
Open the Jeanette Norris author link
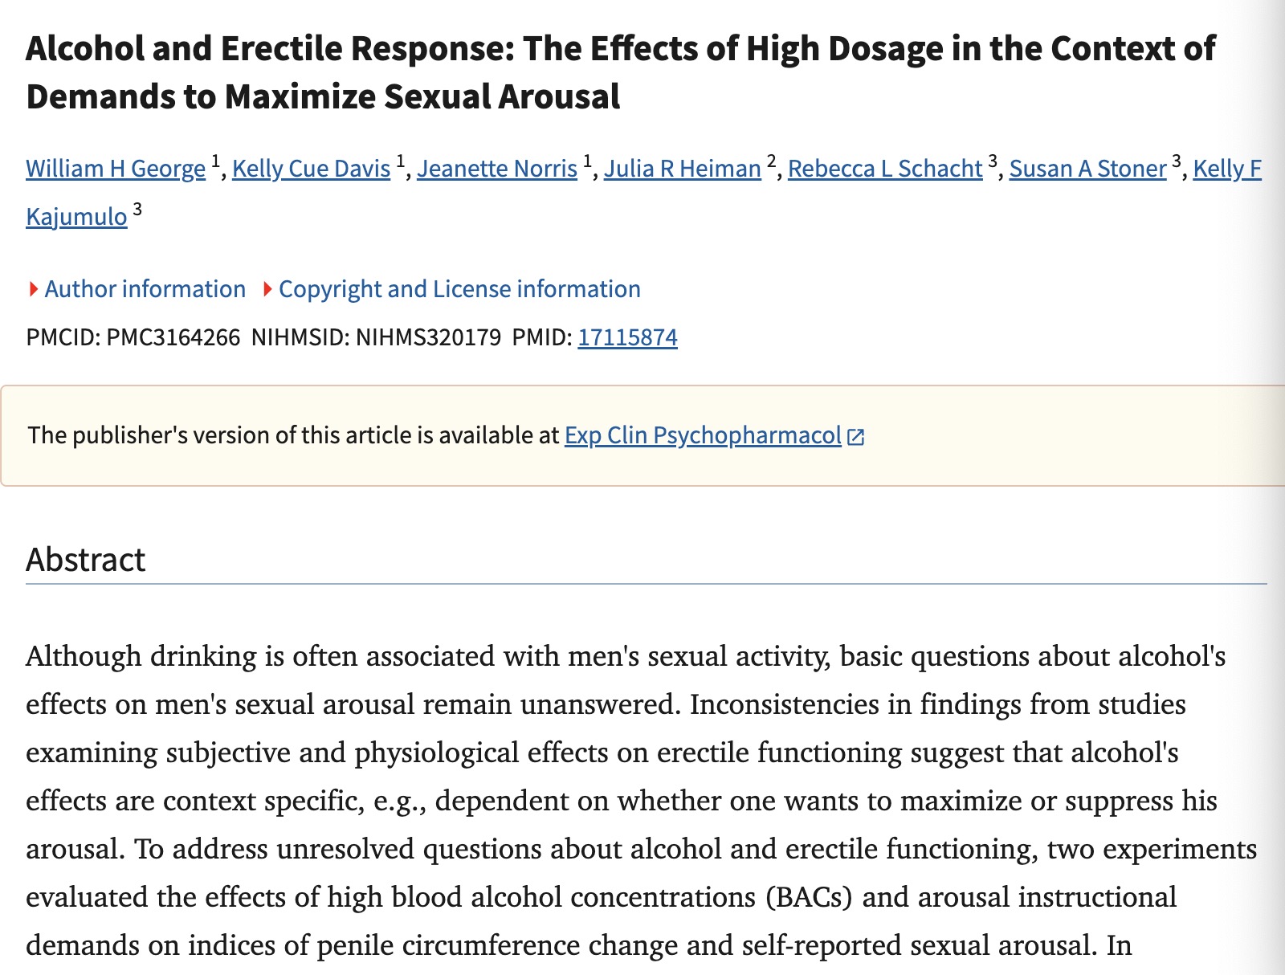(497, 169)
